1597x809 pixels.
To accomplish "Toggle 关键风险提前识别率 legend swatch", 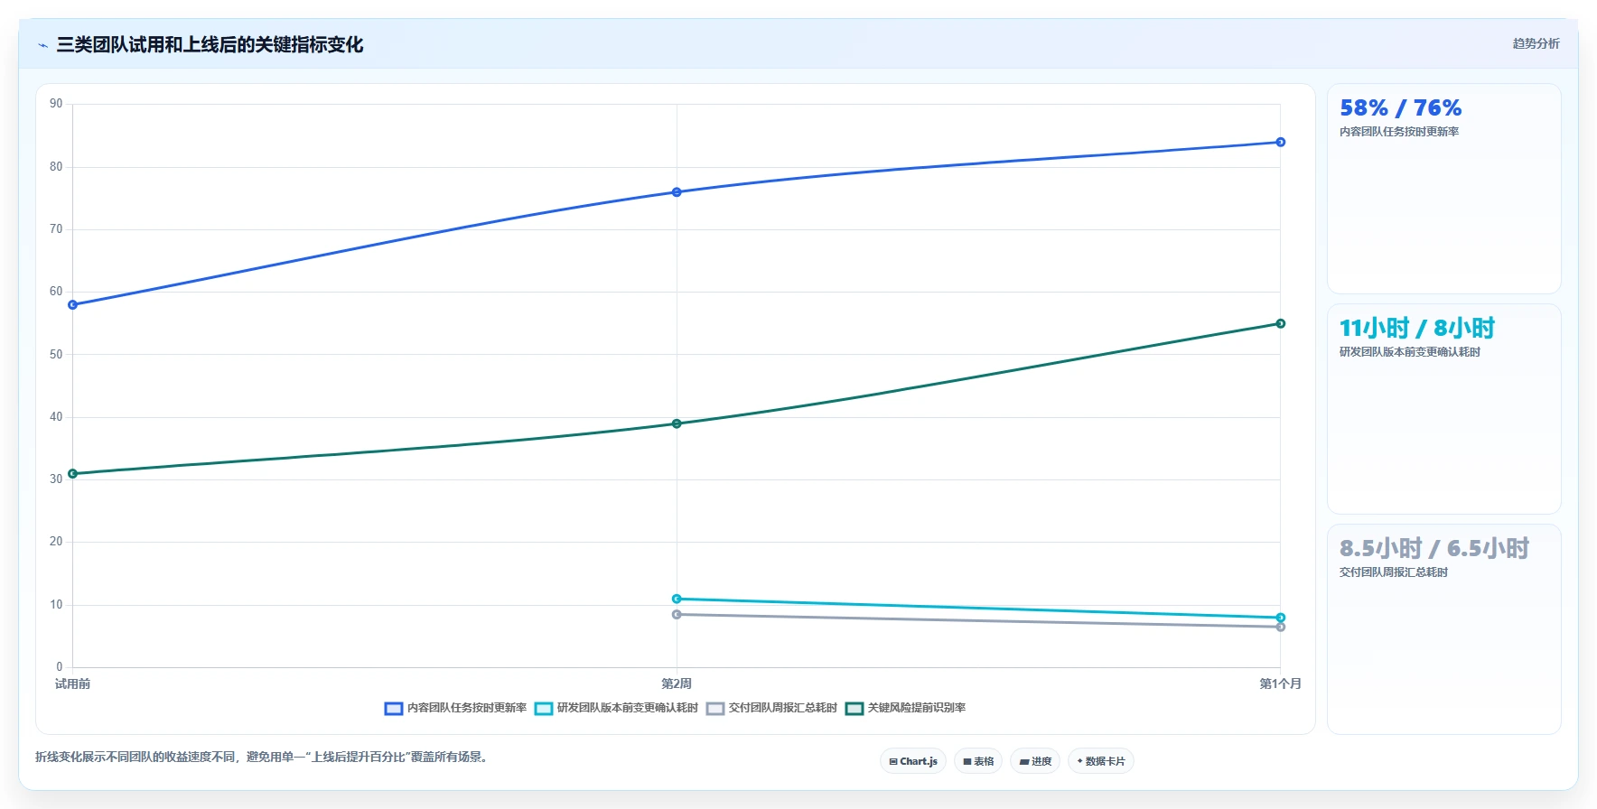I will (855, 709).
